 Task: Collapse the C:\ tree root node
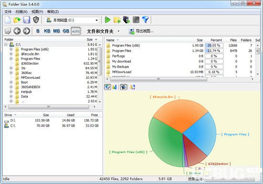[6, 44]
